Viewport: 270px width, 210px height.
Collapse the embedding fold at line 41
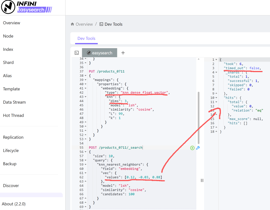tap(85, 88)
